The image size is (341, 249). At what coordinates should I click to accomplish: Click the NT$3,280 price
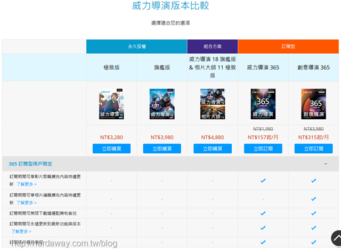[111, 137]
